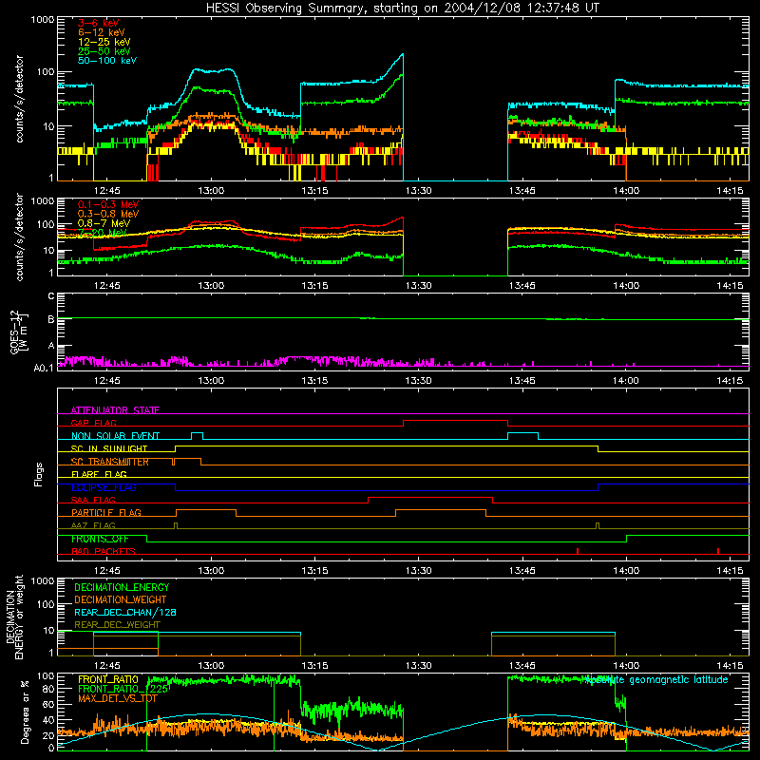Click the 0.1-0.3 MeV legend entry

click(108, 204)
